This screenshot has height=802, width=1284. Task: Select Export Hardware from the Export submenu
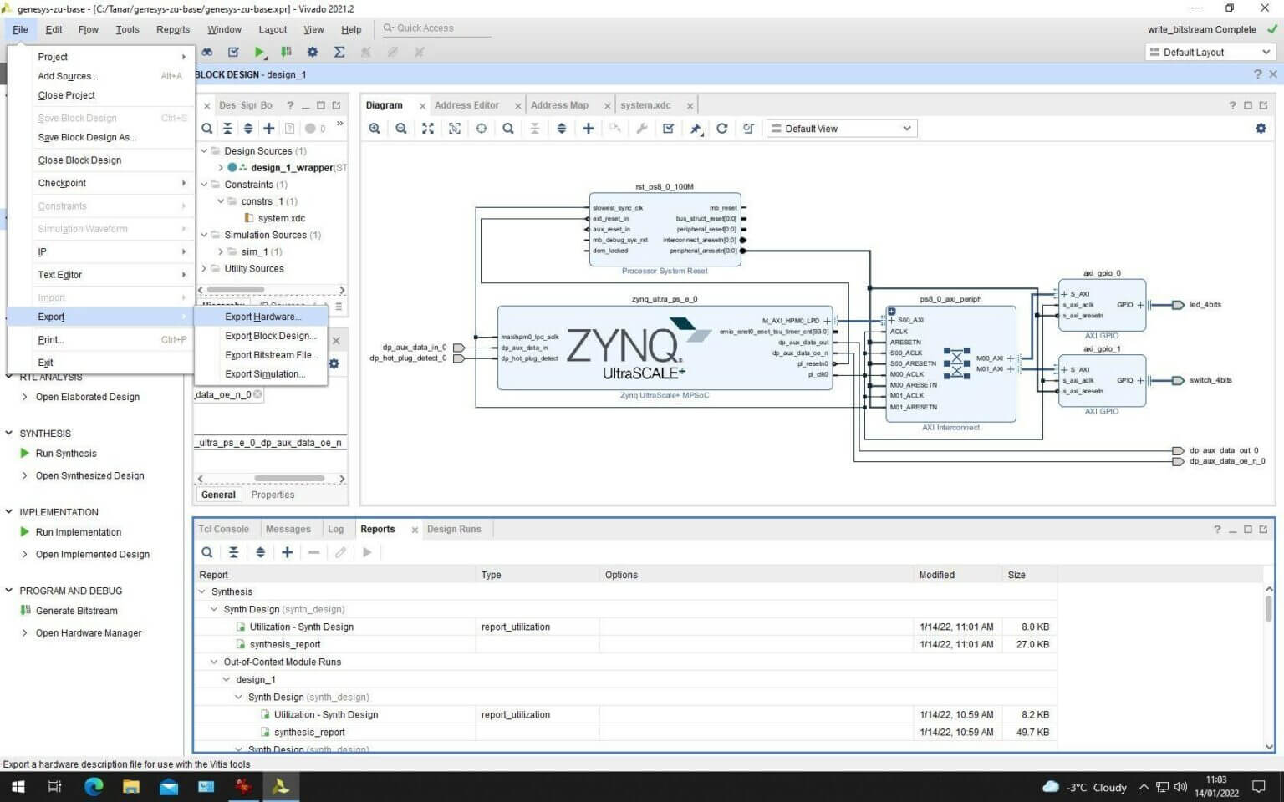(x=262, y=317)
